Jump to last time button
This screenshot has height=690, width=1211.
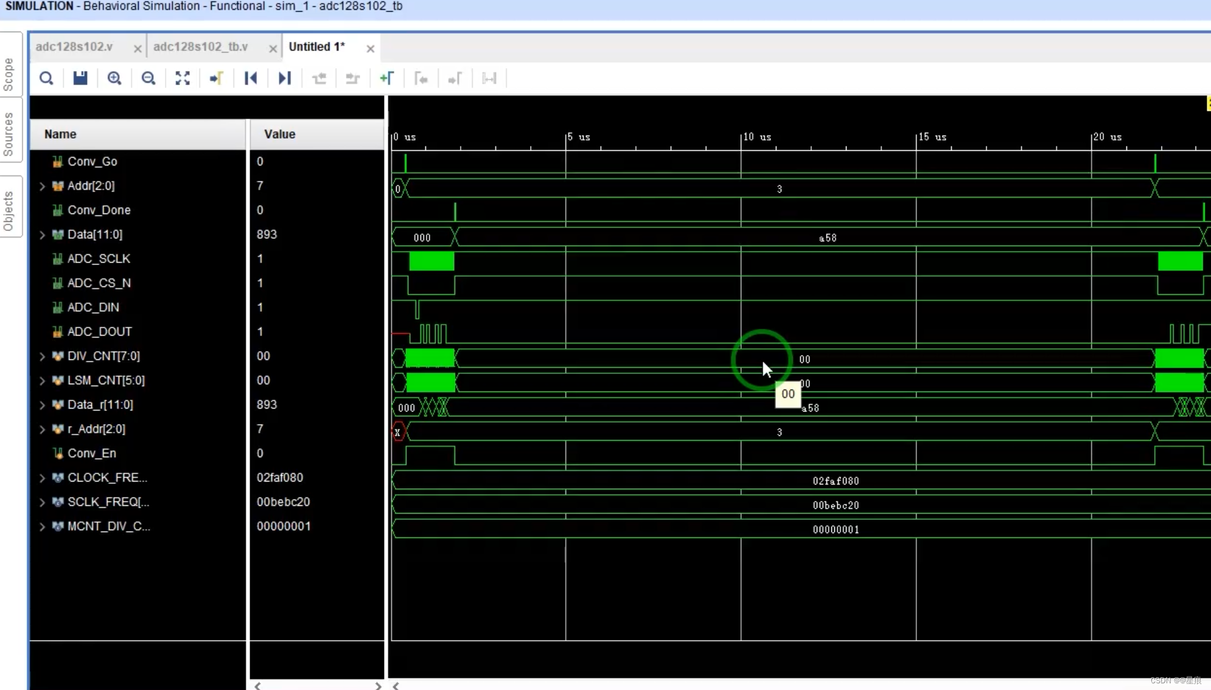pyautogui.click(x=285, y=78)
